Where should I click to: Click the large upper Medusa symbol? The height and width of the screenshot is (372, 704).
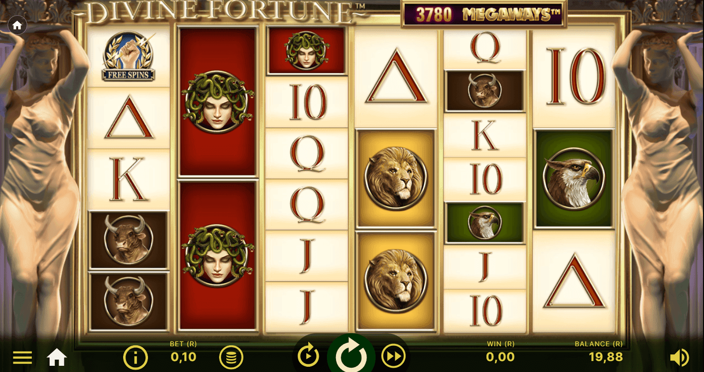click(218, 101)
